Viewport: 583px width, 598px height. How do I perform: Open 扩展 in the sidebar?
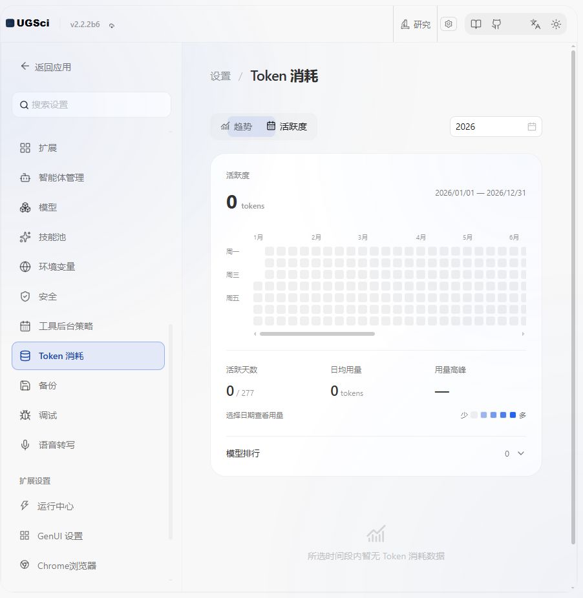(x=88, y=148)
